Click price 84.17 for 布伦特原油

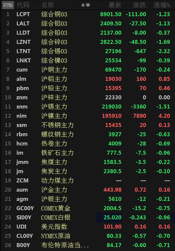[x=114, y=245]
